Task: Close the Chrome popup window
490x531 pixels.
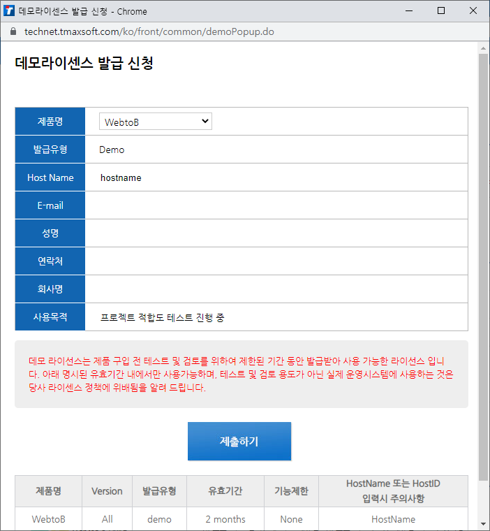Action: point(473,11)
